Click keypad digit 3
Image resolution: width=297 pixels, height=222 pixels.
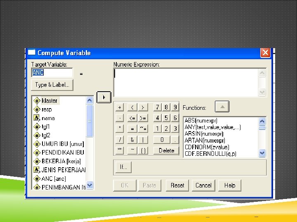point(175,129)
